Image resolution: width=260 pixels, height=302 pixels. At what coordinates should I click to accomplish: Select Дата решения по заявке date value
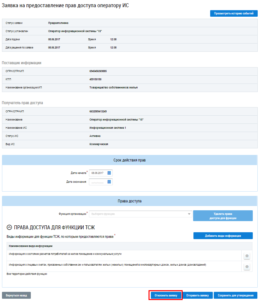(54, 47)
